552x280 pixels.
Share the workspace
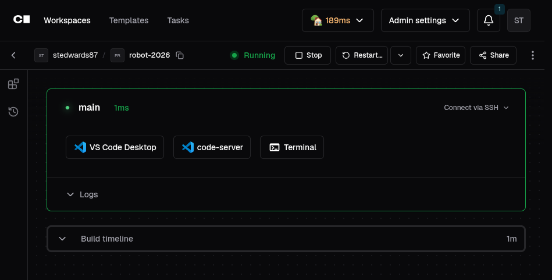[493, 55]
